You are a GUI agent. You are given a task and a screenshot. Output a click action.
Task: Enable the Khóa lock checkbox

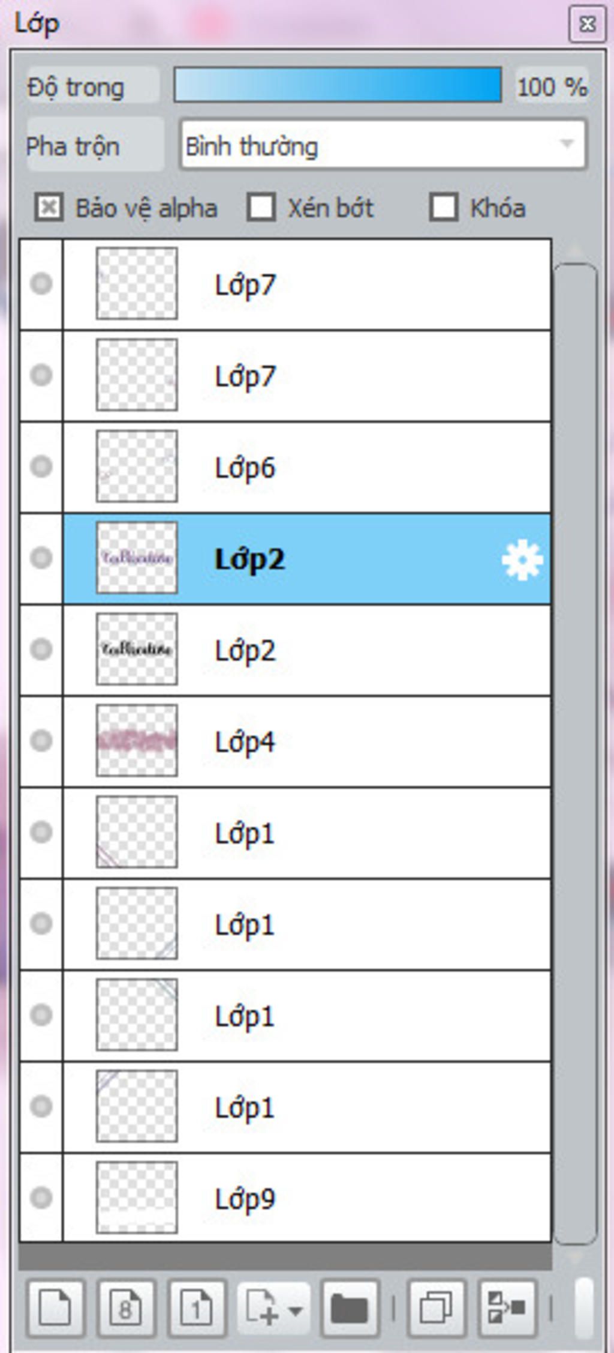coord(444,208)
